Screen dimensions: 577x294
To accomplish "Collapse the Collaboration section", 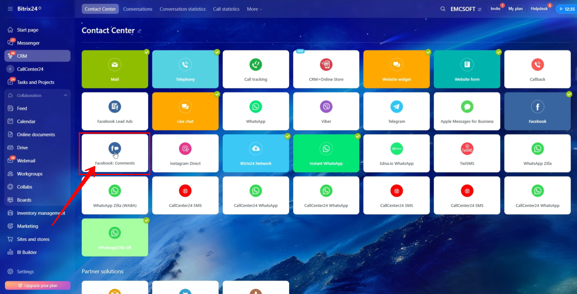I will click(65, 95).
